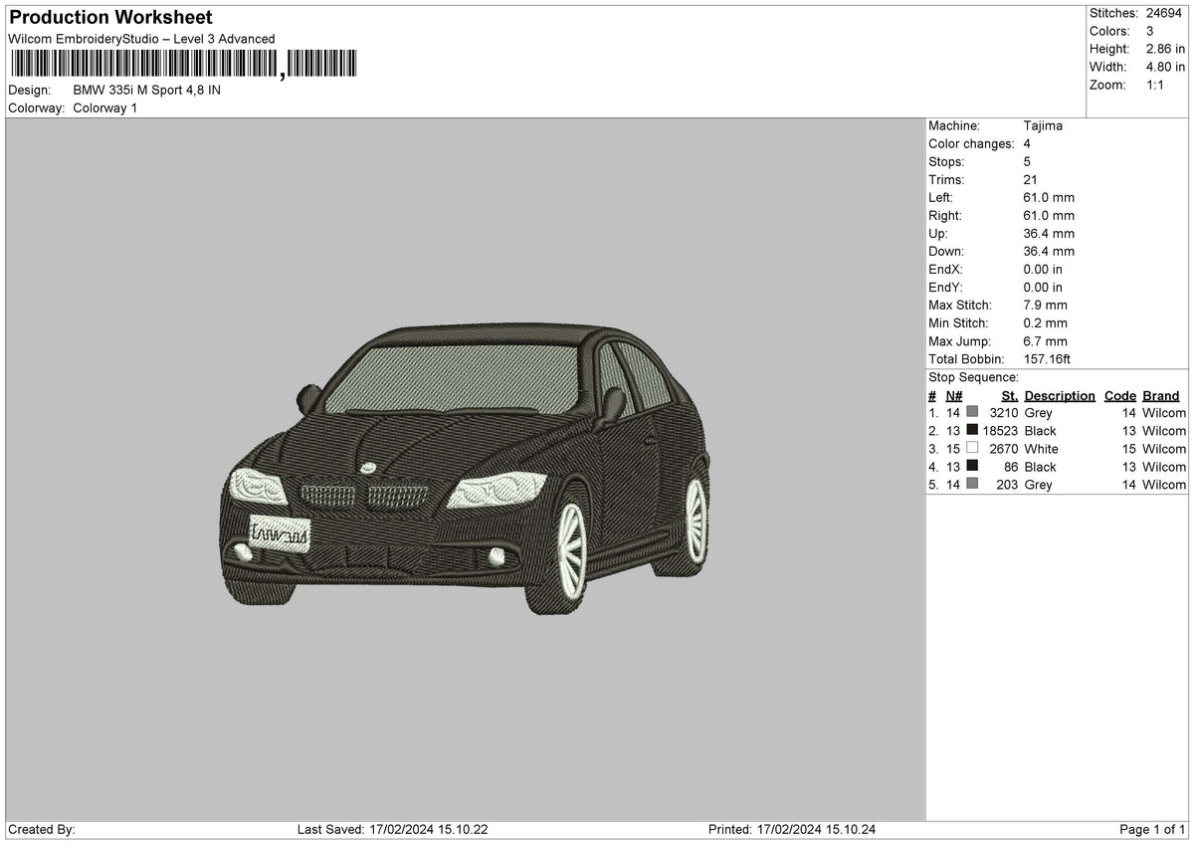Click stitch count 203 in stop 5
The image size is (1194, 844).
(1006, 484)
